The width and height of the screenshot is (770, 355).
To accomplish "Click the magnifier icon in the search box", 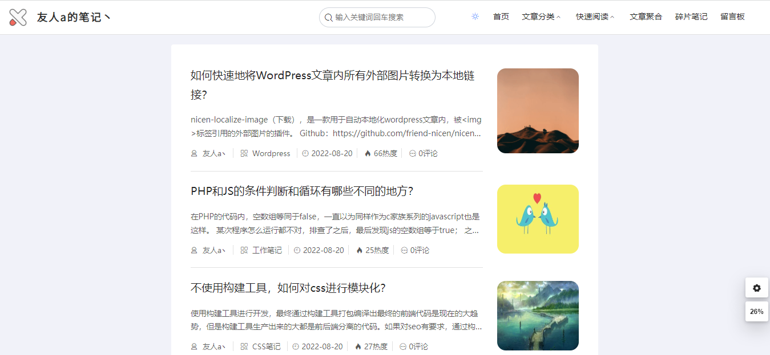I will [x=328, y=17].
